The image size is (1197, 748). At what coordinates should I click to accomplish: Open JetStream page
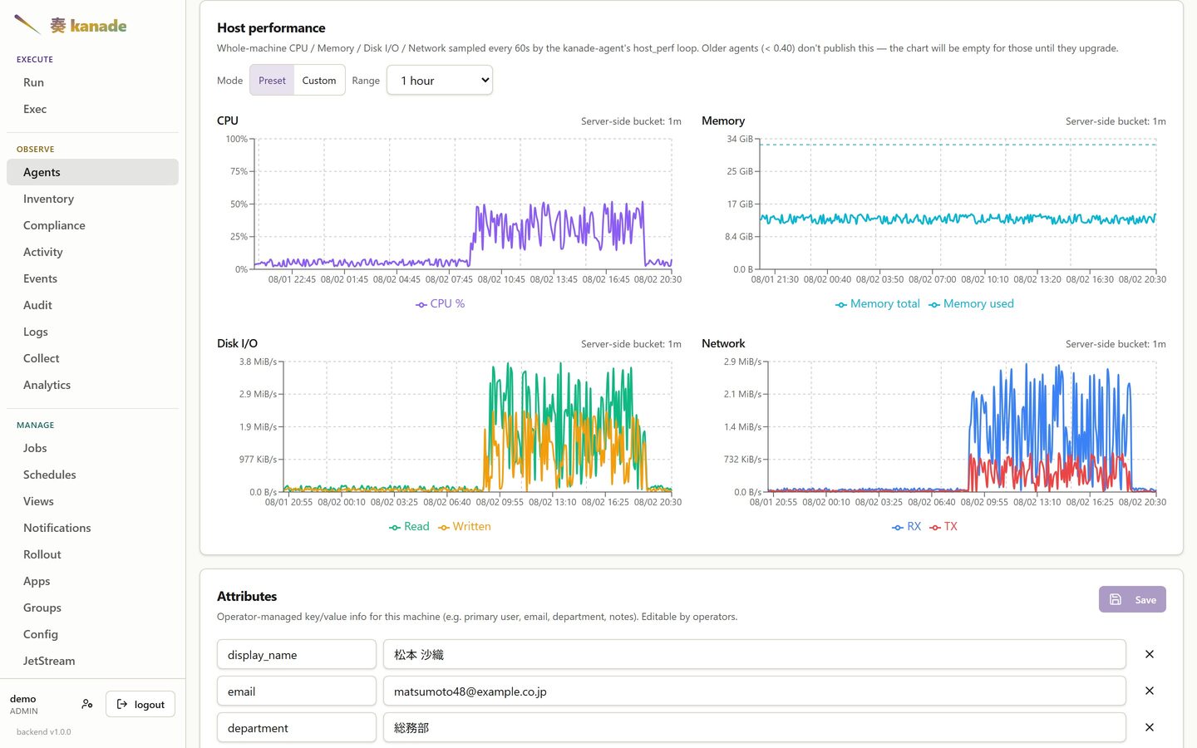92,661
